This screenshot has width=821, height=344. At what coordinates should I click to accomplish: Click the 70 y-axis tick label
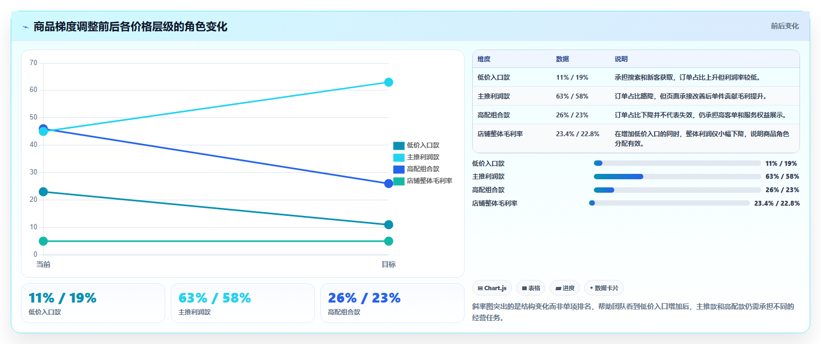click(33, 63)
